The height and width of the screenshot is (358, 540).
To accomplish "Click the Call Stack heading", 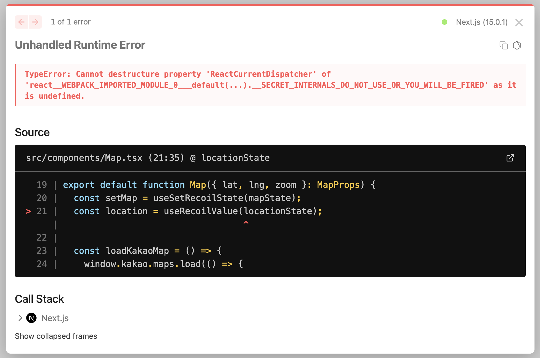I will (39, 299).
